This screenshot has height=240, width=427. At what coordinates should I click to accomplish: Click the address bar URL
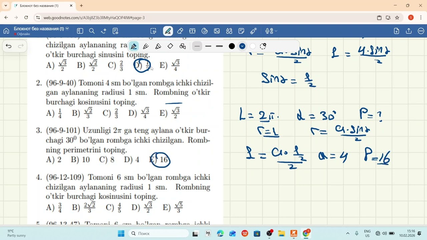tap(94, 18)
